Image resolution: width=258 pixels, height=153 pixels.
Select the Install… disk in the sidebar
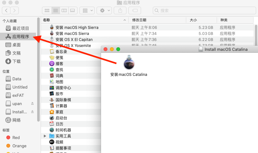pos(16,112)
